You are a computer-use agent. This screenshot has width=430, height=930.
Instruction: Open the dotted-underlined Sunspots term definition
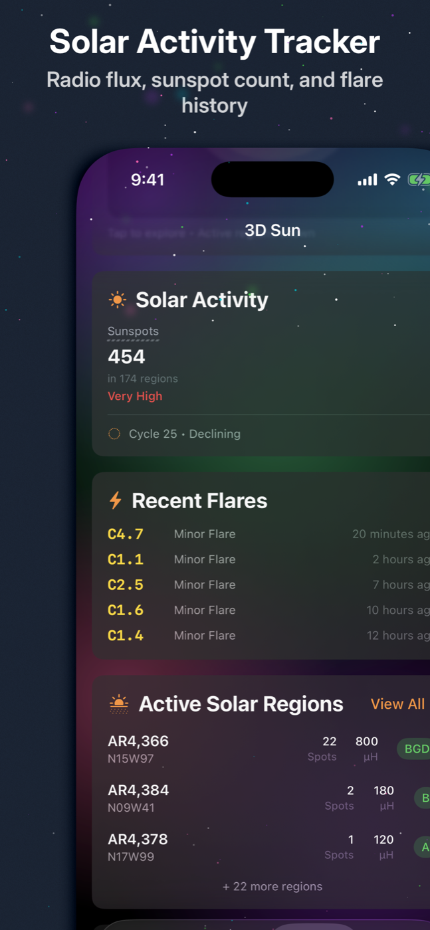pos(133,331)
